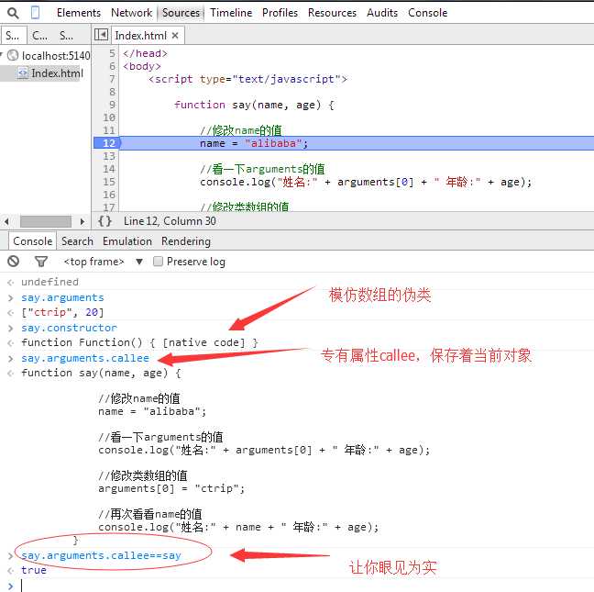Click the ["ctrip", 20] console result
594x592 pixels.
point(62,312)
